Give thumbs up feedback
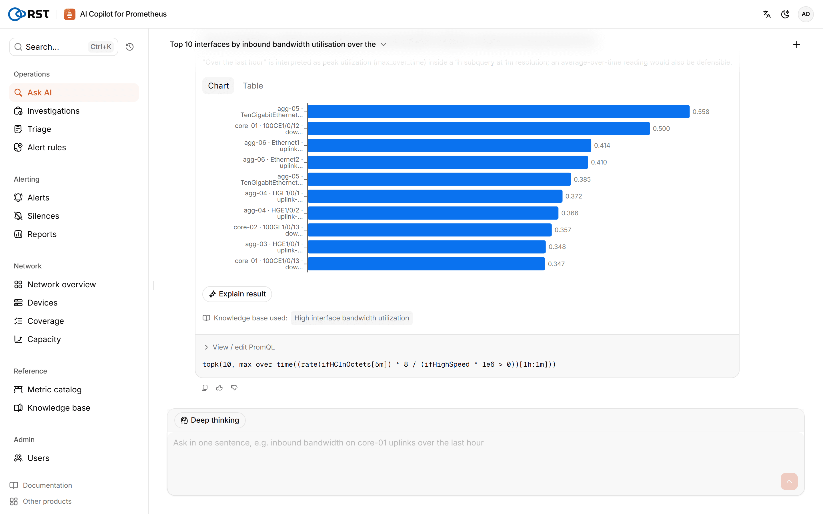The image size is (823, 514). pyautogui.click(x=219, y=388)
